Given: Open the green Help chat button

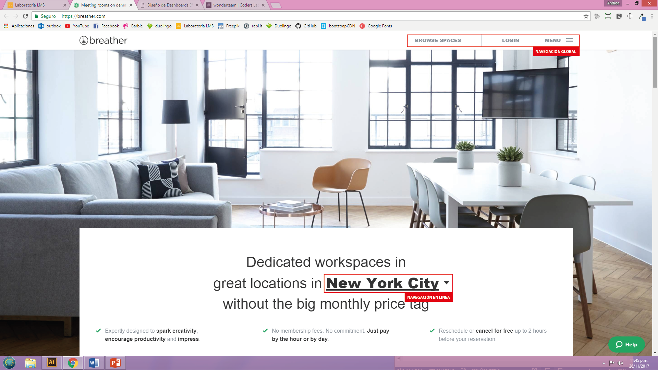Looking at the screenshot, I should point(626,345).
